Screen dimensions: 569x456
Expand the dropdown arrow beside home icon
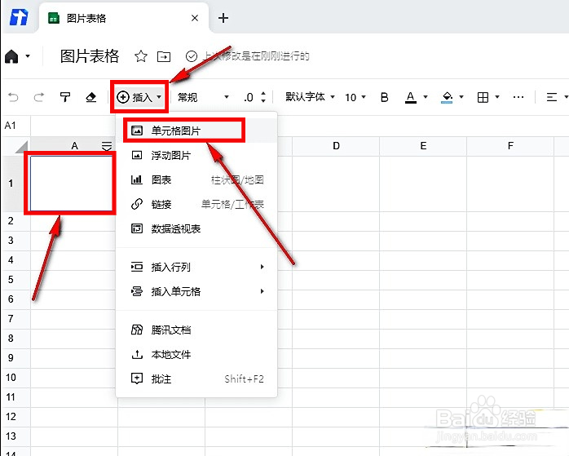28,56
